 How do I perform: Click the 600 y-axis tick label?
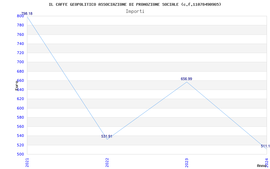click(20, 108)
